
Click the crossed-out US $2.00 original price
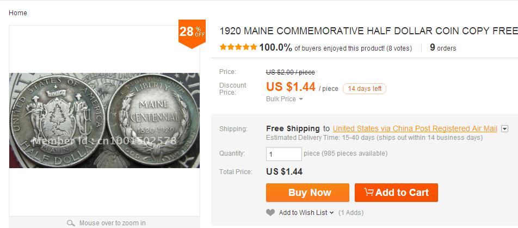click(x=290, y=72)
